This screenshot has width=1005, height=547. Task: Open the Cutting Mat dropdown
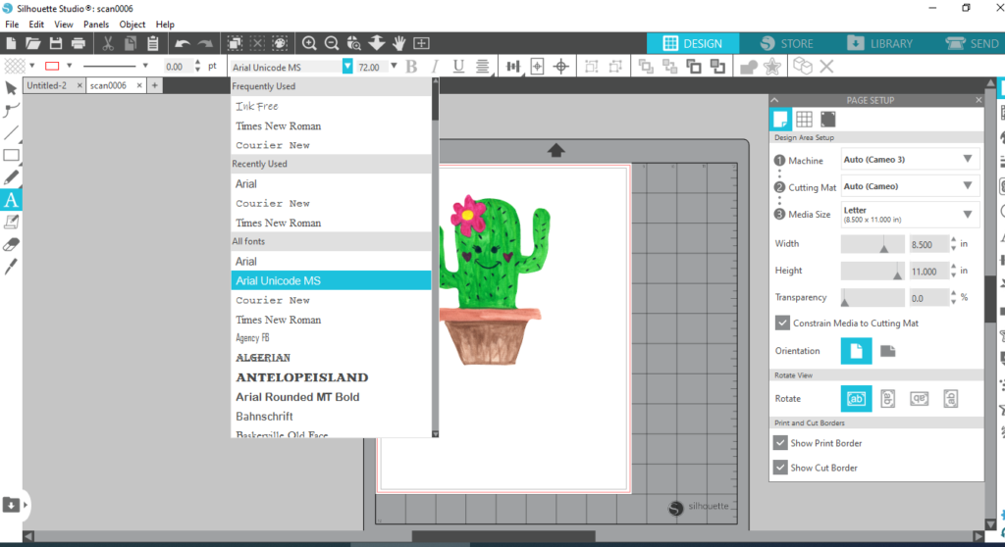[910, 186]
